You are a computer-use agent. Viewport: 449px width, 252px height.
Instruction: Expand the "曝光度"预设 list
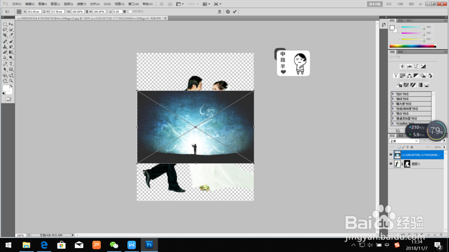[393, 103]
